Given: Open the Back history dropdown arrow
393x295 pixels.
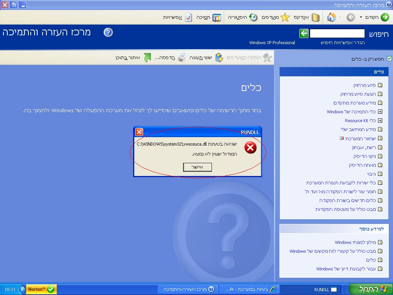Looking at the screenshot, I should pos(361,17).
